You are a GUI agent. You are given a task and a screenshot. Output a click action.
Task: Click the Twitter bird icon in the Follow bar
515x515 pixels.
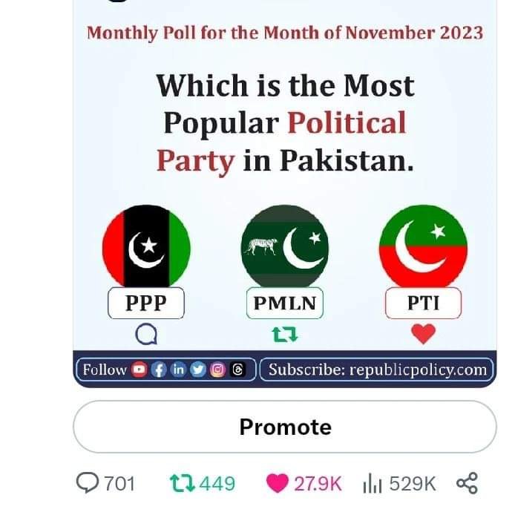pos(198,370)
